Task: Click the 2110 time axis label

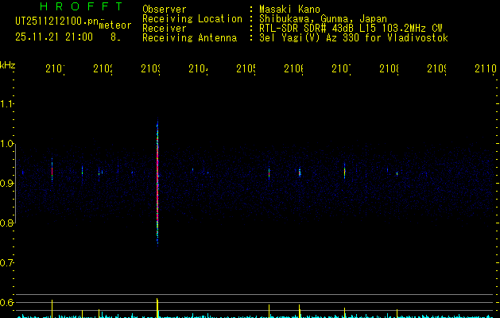Action: [x=486, y=68]
